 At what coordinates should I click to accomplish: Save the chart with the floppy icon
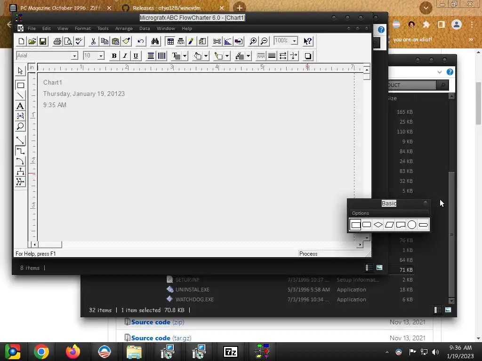43,41
